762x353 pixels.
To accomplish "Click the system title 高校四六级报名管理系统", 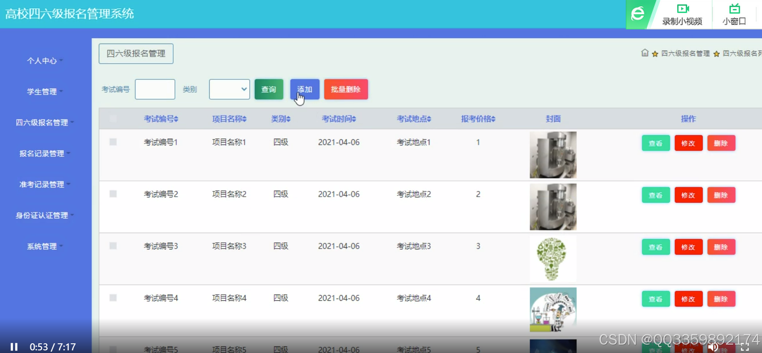I will [69, 14].
